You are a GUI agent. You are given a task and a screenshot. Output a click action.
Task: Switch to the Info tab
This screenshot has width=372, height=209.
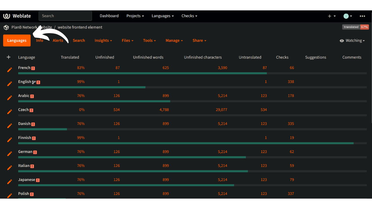coord(40,41)
